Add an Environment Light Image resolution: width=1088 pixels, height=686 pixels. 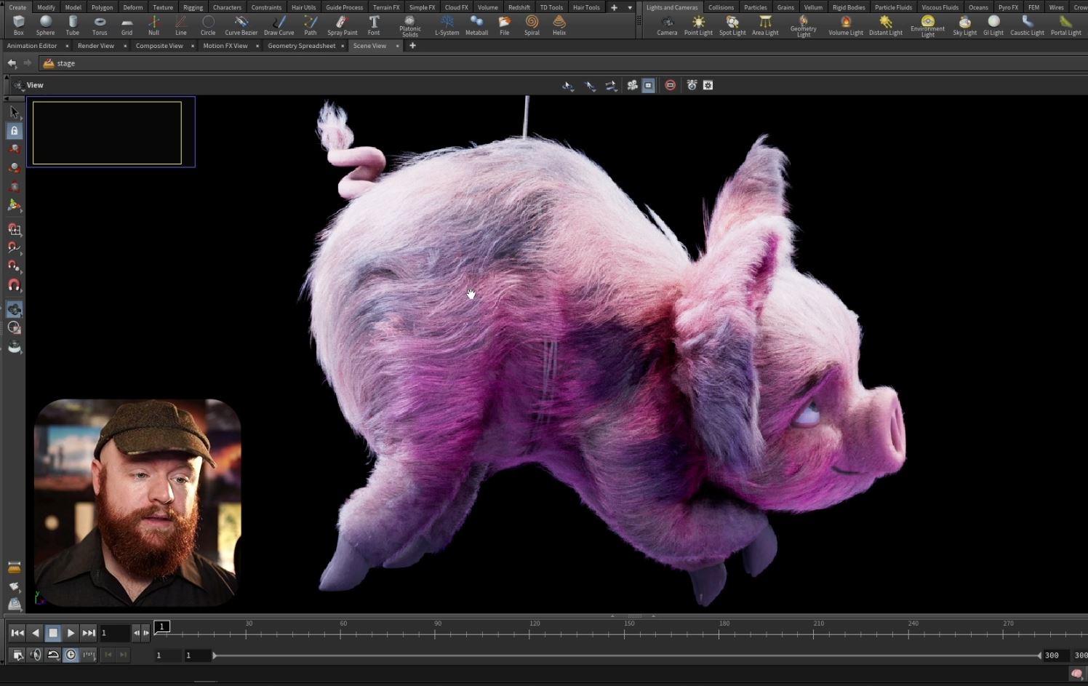[927, 26]
